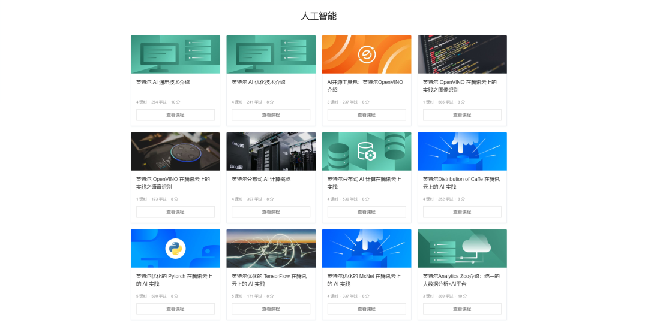Open title AI开源工具包：英特尔OpenVINO介绍
Image resolution: width=648 pixels, height=321 pixels.
coord(365,86)
